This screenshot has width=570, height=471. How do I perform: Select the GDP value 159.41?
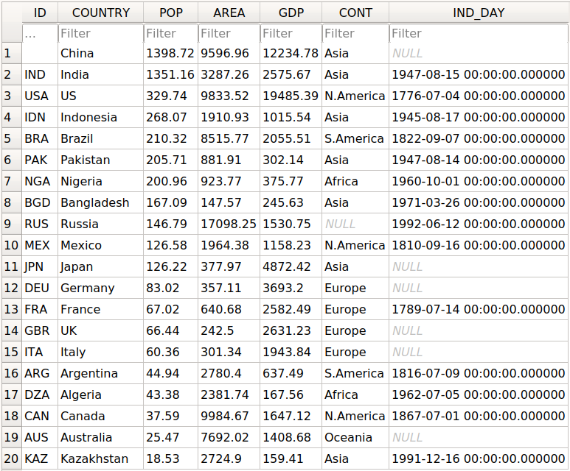pyautogui.click(x=291, y=458)
